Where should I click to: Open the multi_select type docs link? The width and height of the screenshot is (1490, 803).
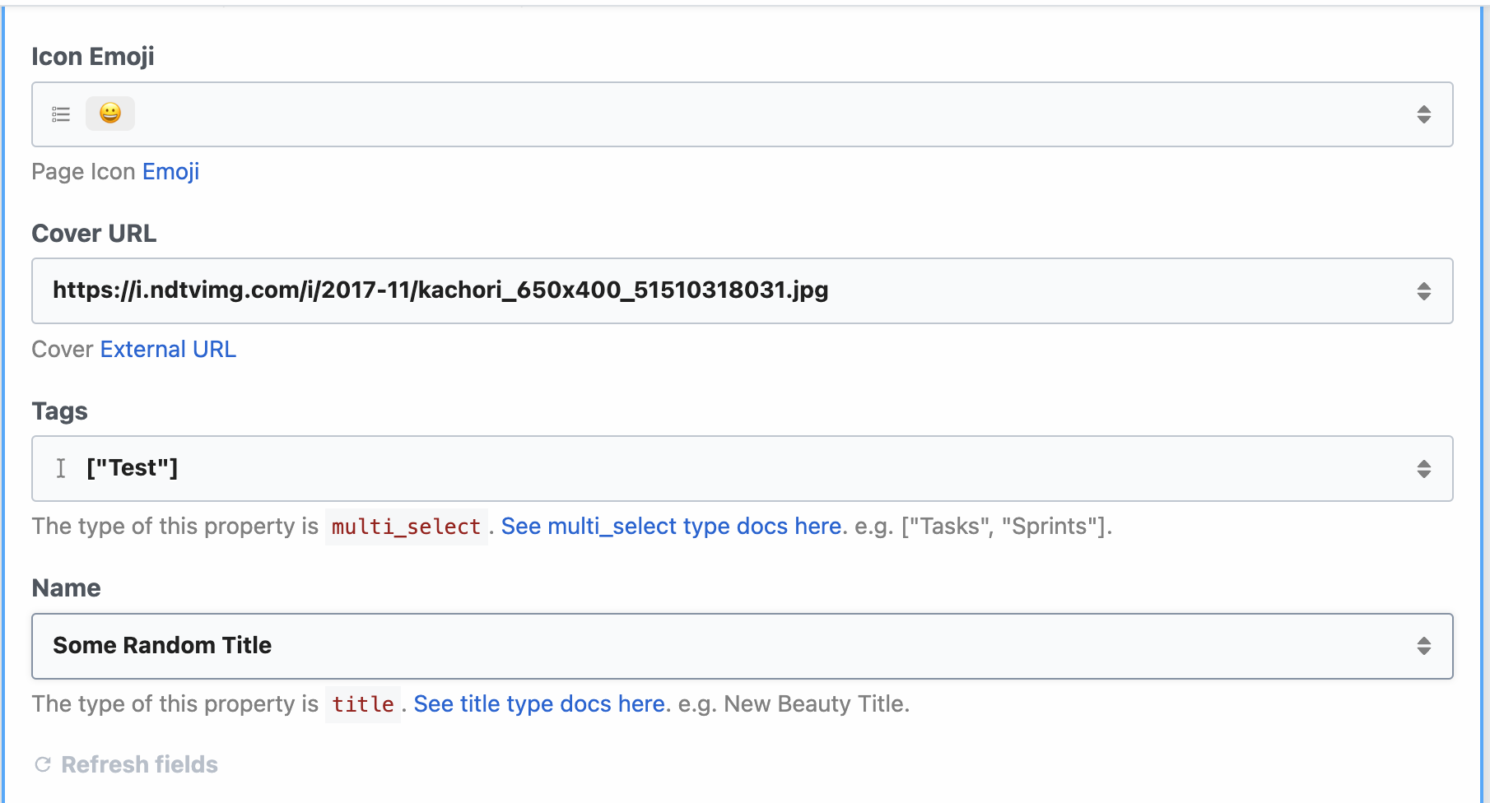[x=671, y=526]
